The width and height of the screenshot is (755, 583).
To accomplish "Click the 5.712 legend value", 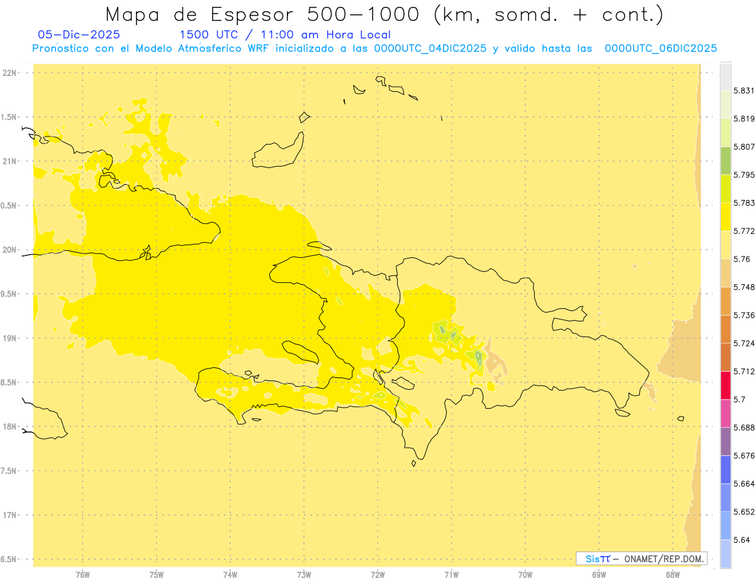I will [x=744, y=372].
